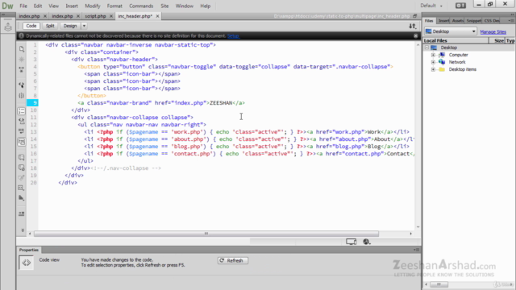Expand the Network tree node
This screenshot has height=290, width=516.
(x=433, y=62)
